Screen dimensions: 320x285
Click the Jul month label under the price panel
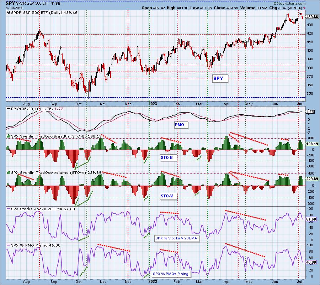(300, 104)
